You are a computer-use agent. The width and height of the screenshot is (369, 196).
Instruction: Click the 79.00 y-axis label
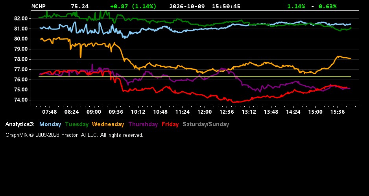tap(21, 49)
